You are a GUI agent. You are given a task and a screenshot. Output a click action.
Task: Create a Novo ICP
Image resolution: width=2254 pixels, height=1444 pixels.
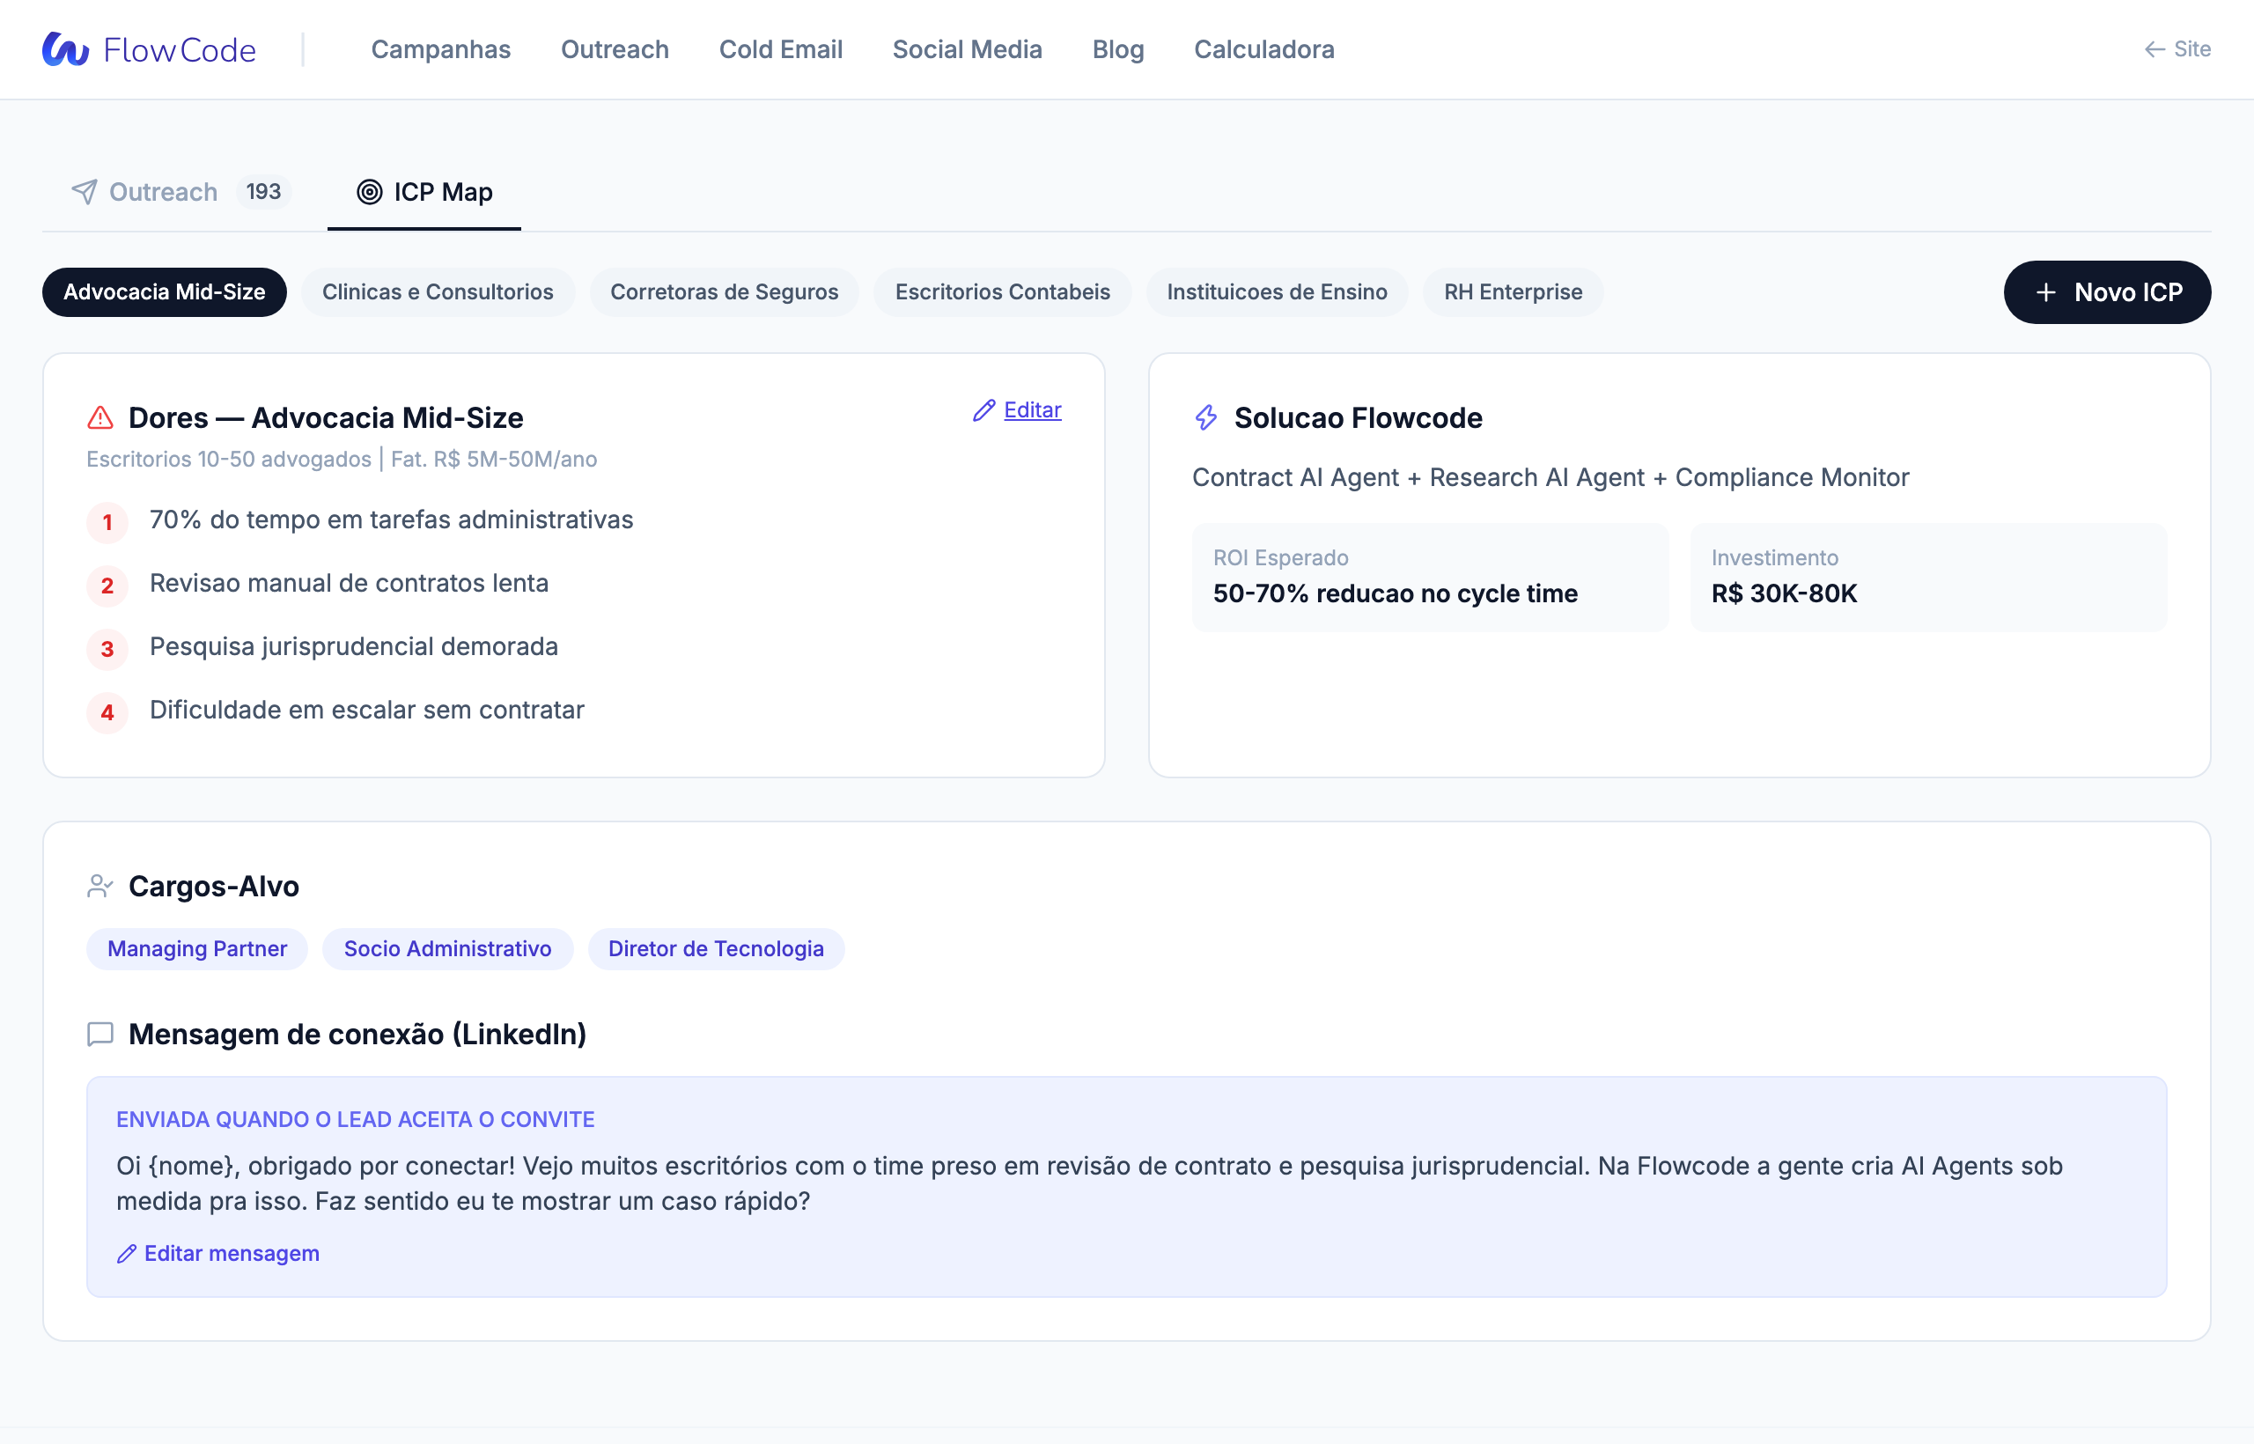tap(2108, 292)
